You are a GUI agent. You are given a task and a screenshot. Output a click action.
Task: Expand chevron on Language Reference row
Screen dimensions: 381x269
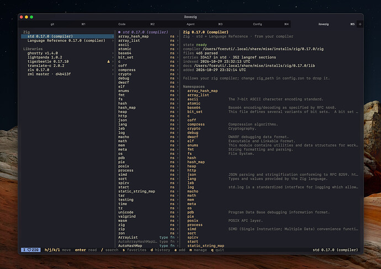coord(113,40)
